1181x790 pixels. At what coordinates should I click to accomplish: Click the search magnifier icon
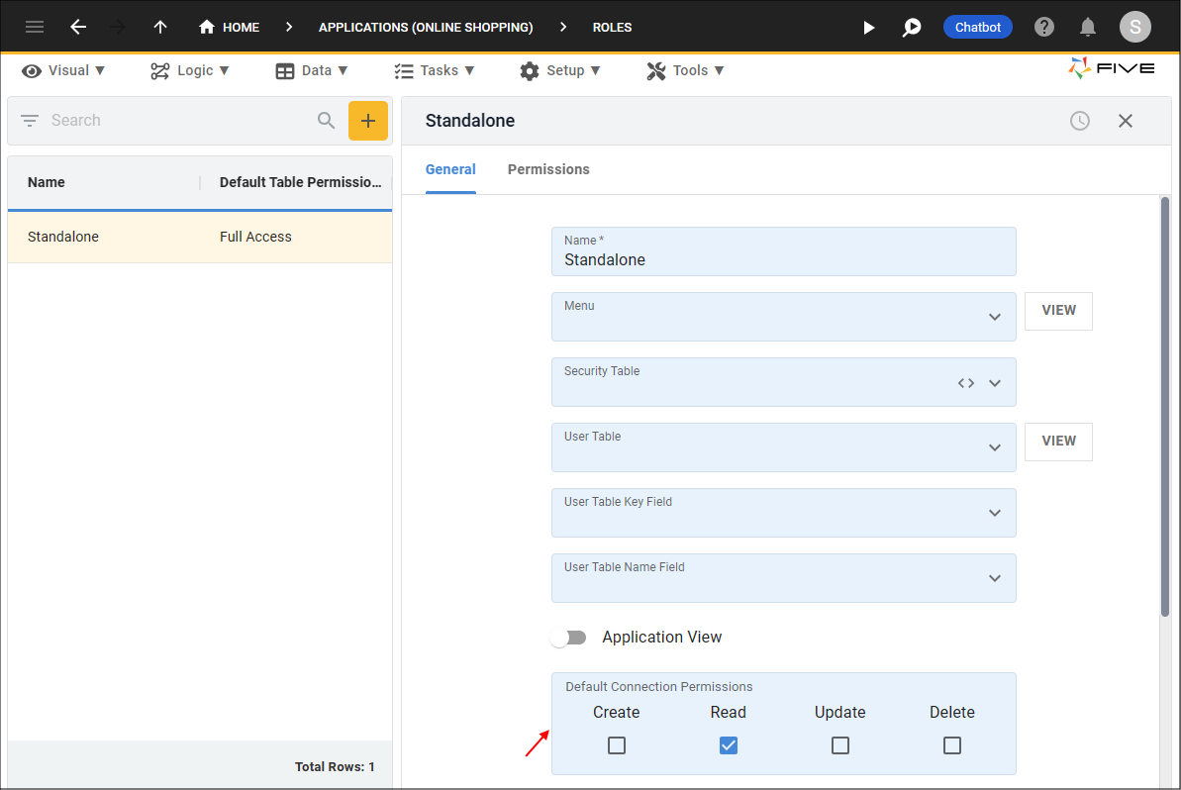(x=326, y=121)
